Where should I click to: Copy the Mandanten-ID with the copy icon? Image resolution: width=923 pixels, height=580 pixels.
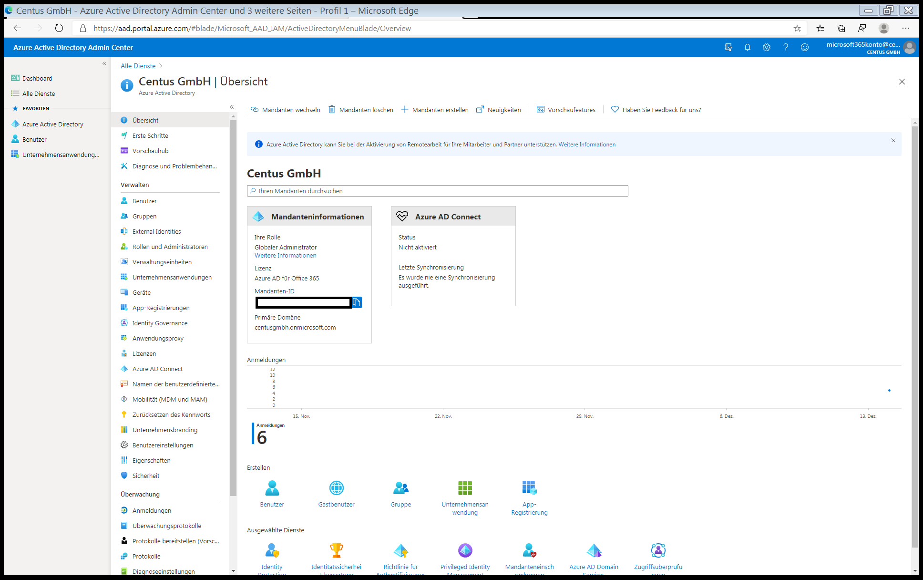pos(357,302)
